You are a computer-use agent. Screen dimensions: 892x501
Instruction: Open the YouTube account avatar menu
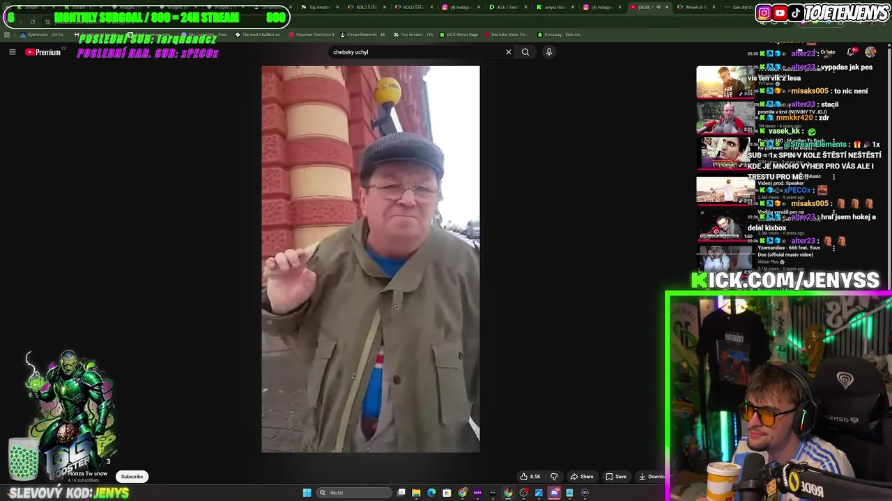tap(870, 52)
